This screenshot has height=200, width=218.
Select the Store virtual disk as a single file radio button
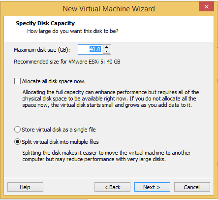(x=17, y=130)
